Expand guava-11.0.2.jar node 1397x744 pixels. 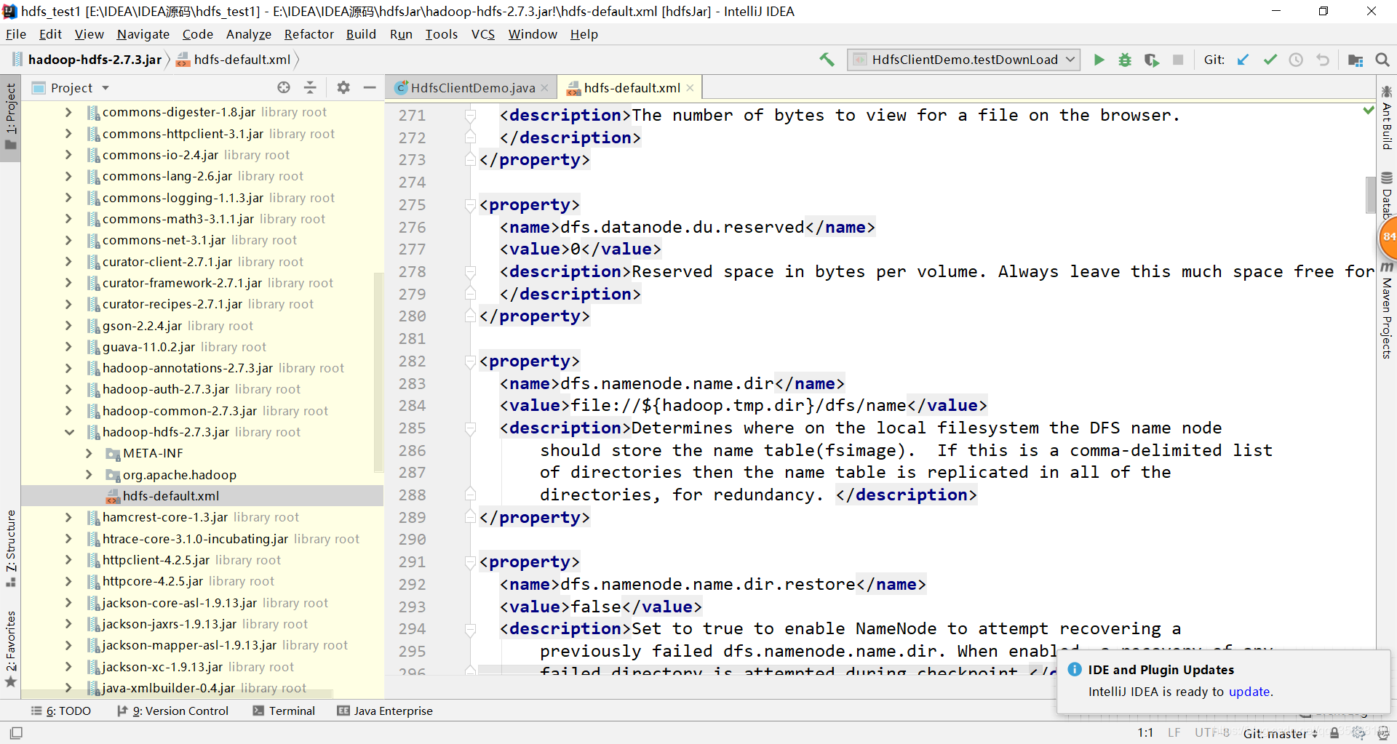point(68,347)
